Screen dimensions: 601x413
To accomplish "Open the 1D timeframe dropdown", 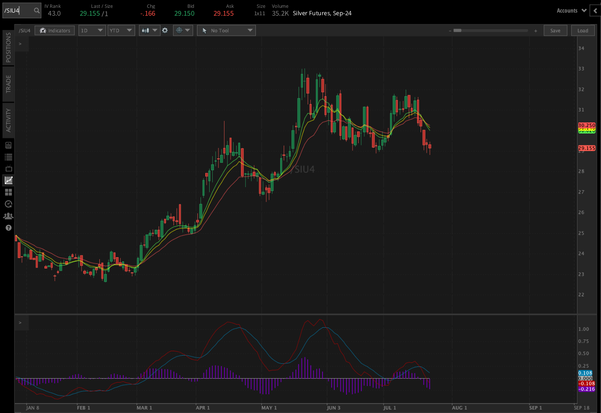I will (x=92, y=30).
